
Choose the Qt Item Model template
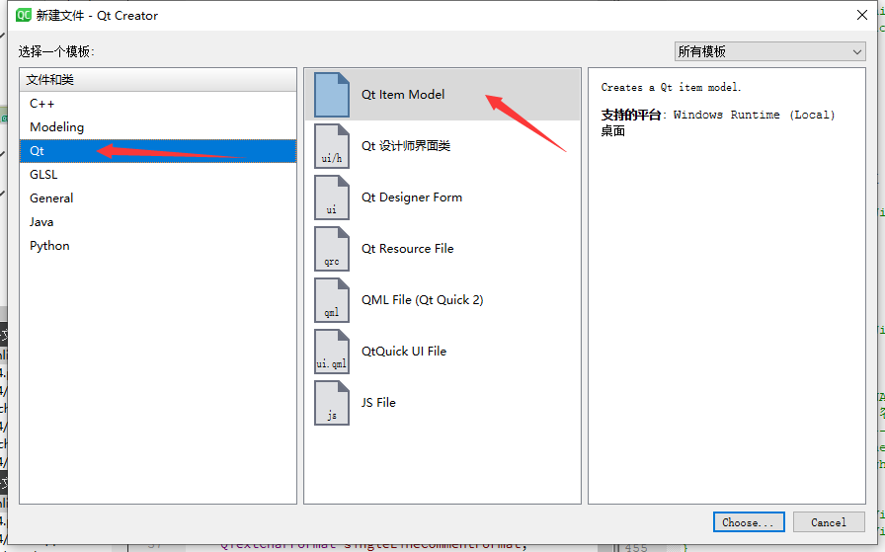click(x=442, y=95)
